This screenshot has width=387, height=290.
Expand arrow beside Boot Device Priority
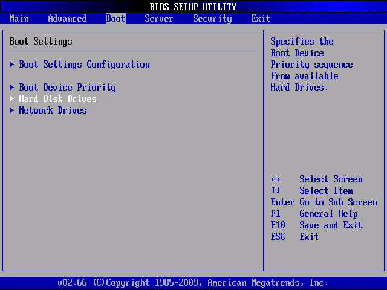coord(11,87)
